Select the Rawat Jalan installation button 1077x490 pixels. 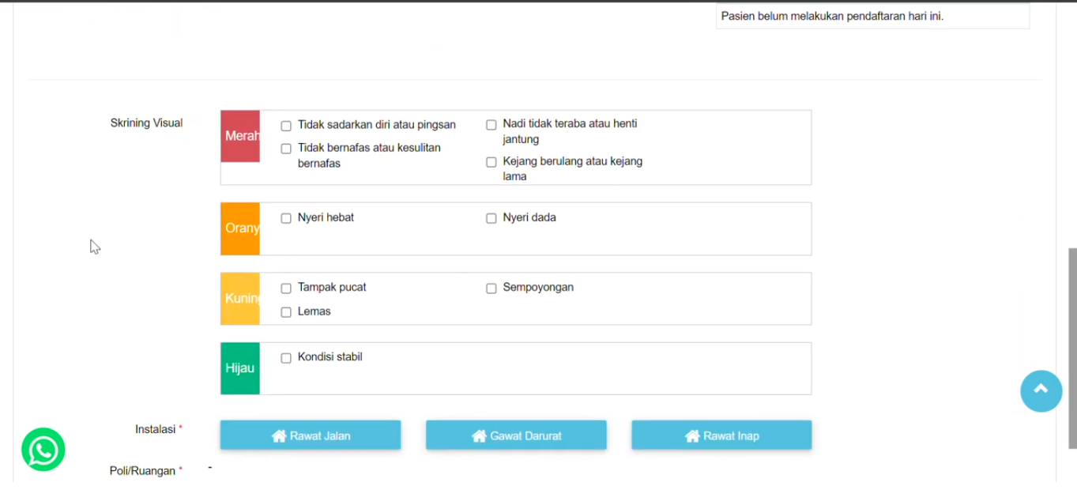click(311, 435)
